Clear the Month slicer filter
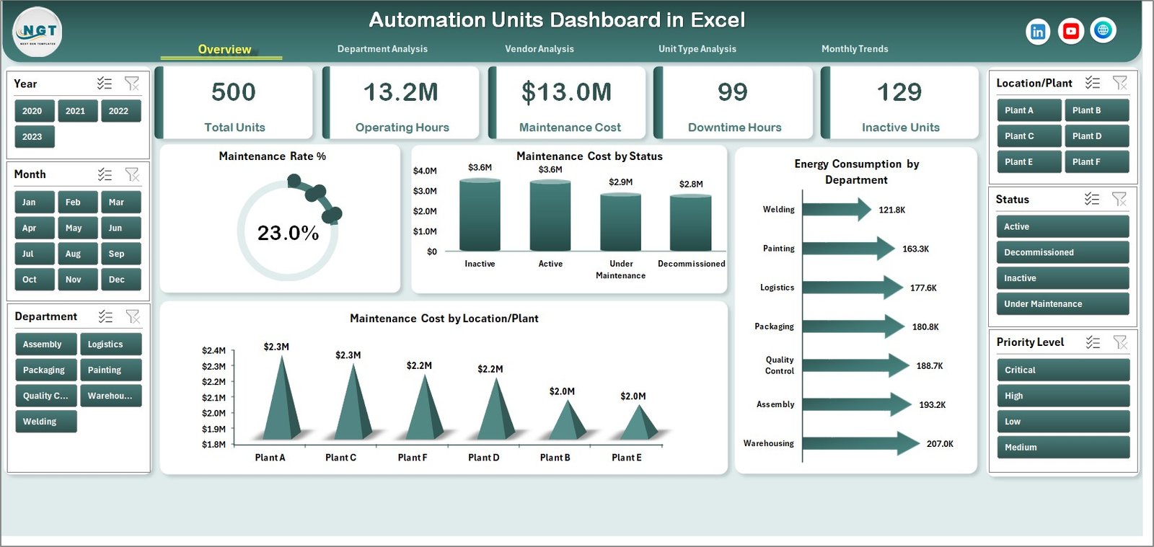 (132, 174)
